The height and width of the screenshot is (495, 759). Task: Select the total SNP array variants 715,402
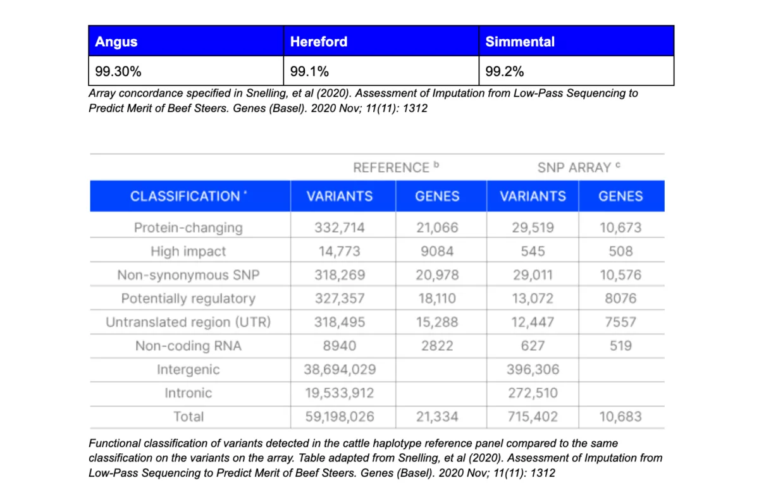[x=533, y=417]
